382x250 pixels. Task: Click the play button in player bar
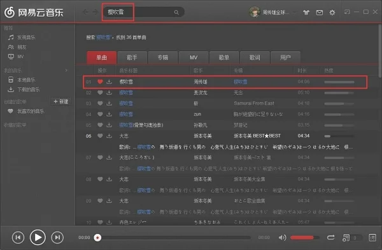pos(38,237)
